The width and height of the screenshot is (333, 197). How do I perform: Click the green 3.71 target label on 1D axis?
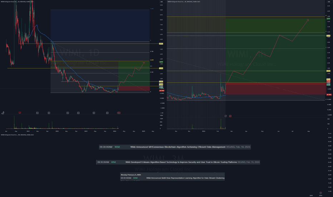[x=161, y=62]
